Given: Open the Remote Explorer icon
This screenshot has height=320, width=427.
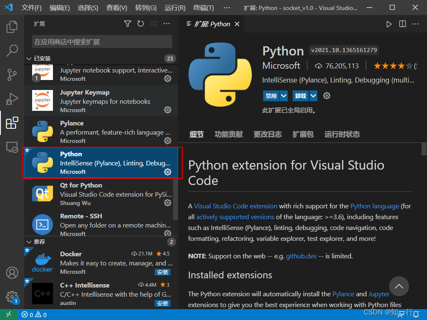Looking at the screenshot, I should coord(12,147).
